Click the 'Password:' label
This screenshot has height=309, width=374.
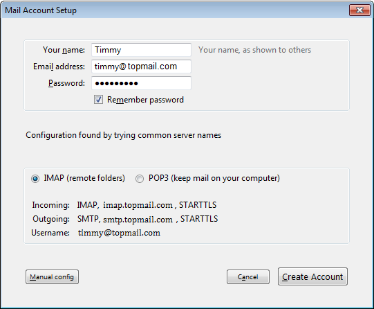[x=66, y=83]
